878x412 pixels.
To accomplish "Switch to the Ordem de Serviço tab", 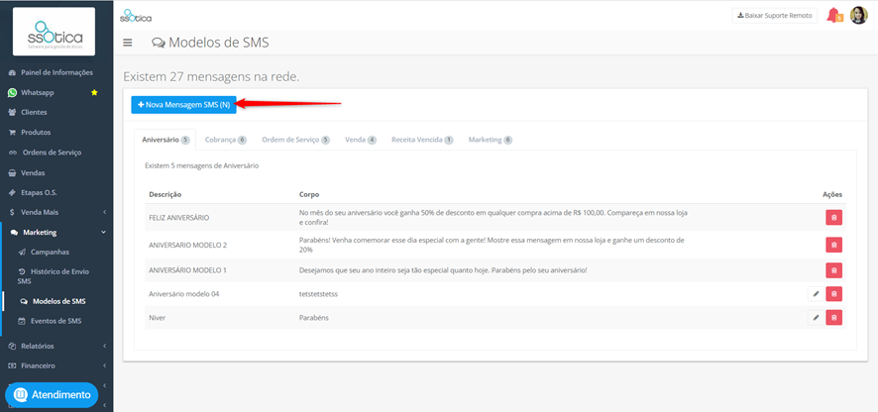I will pyautogui.click(x=295, y=140).
